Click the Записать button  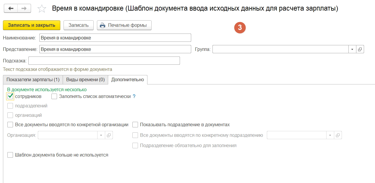pos(79,25)
